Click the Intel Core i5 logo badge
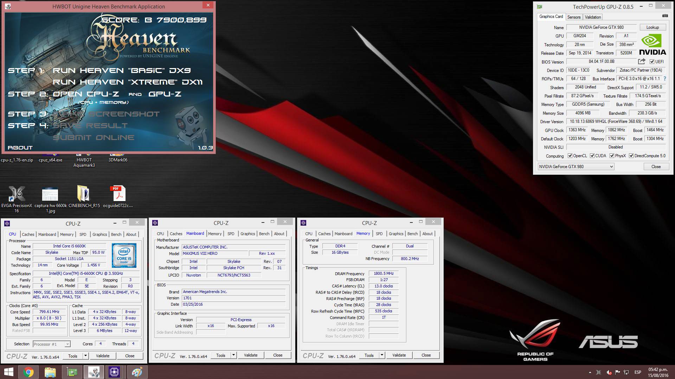The image size is (675, 379). pyautogui.click(x=124, y=255)
